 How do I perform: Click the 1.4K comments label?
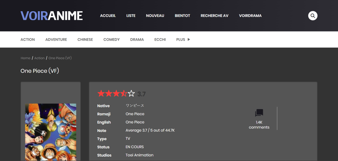[259, 125]
